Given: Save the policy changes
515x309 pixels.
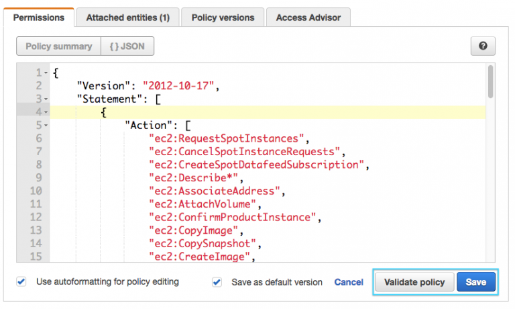Looking at the screenshot, I should click(475, 282).
